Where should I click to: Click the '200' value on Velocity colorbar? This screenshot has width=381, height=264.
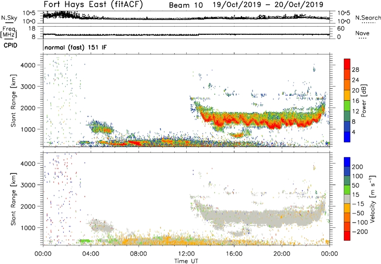point(358,167)
